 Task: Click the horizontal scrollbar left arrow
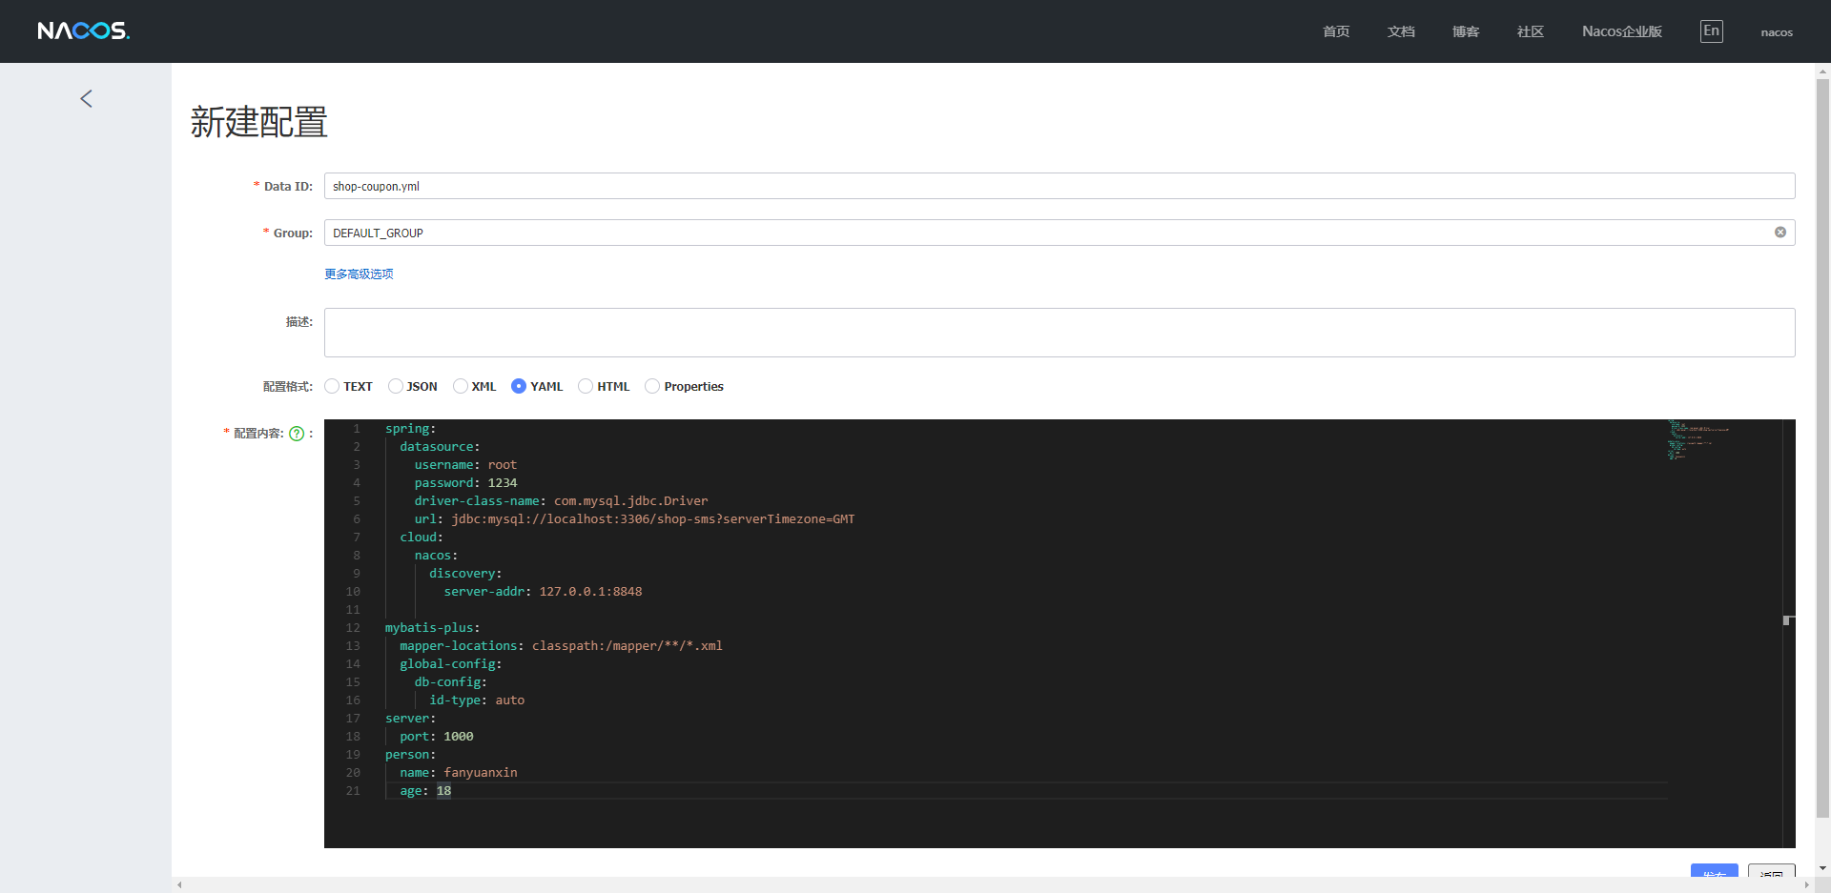coord(179,885)
